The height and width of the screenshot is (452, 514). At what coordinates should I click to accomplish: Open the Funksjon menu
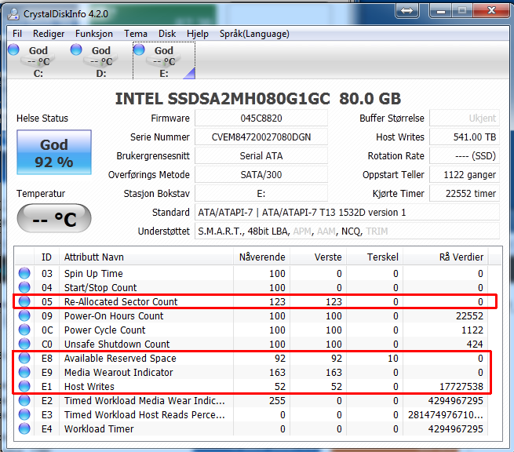tap(94, 34)
